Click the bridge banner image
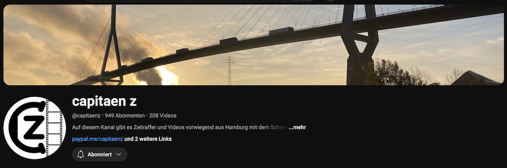The height and width of the screenshot is (168, 507). coord(253,45)
